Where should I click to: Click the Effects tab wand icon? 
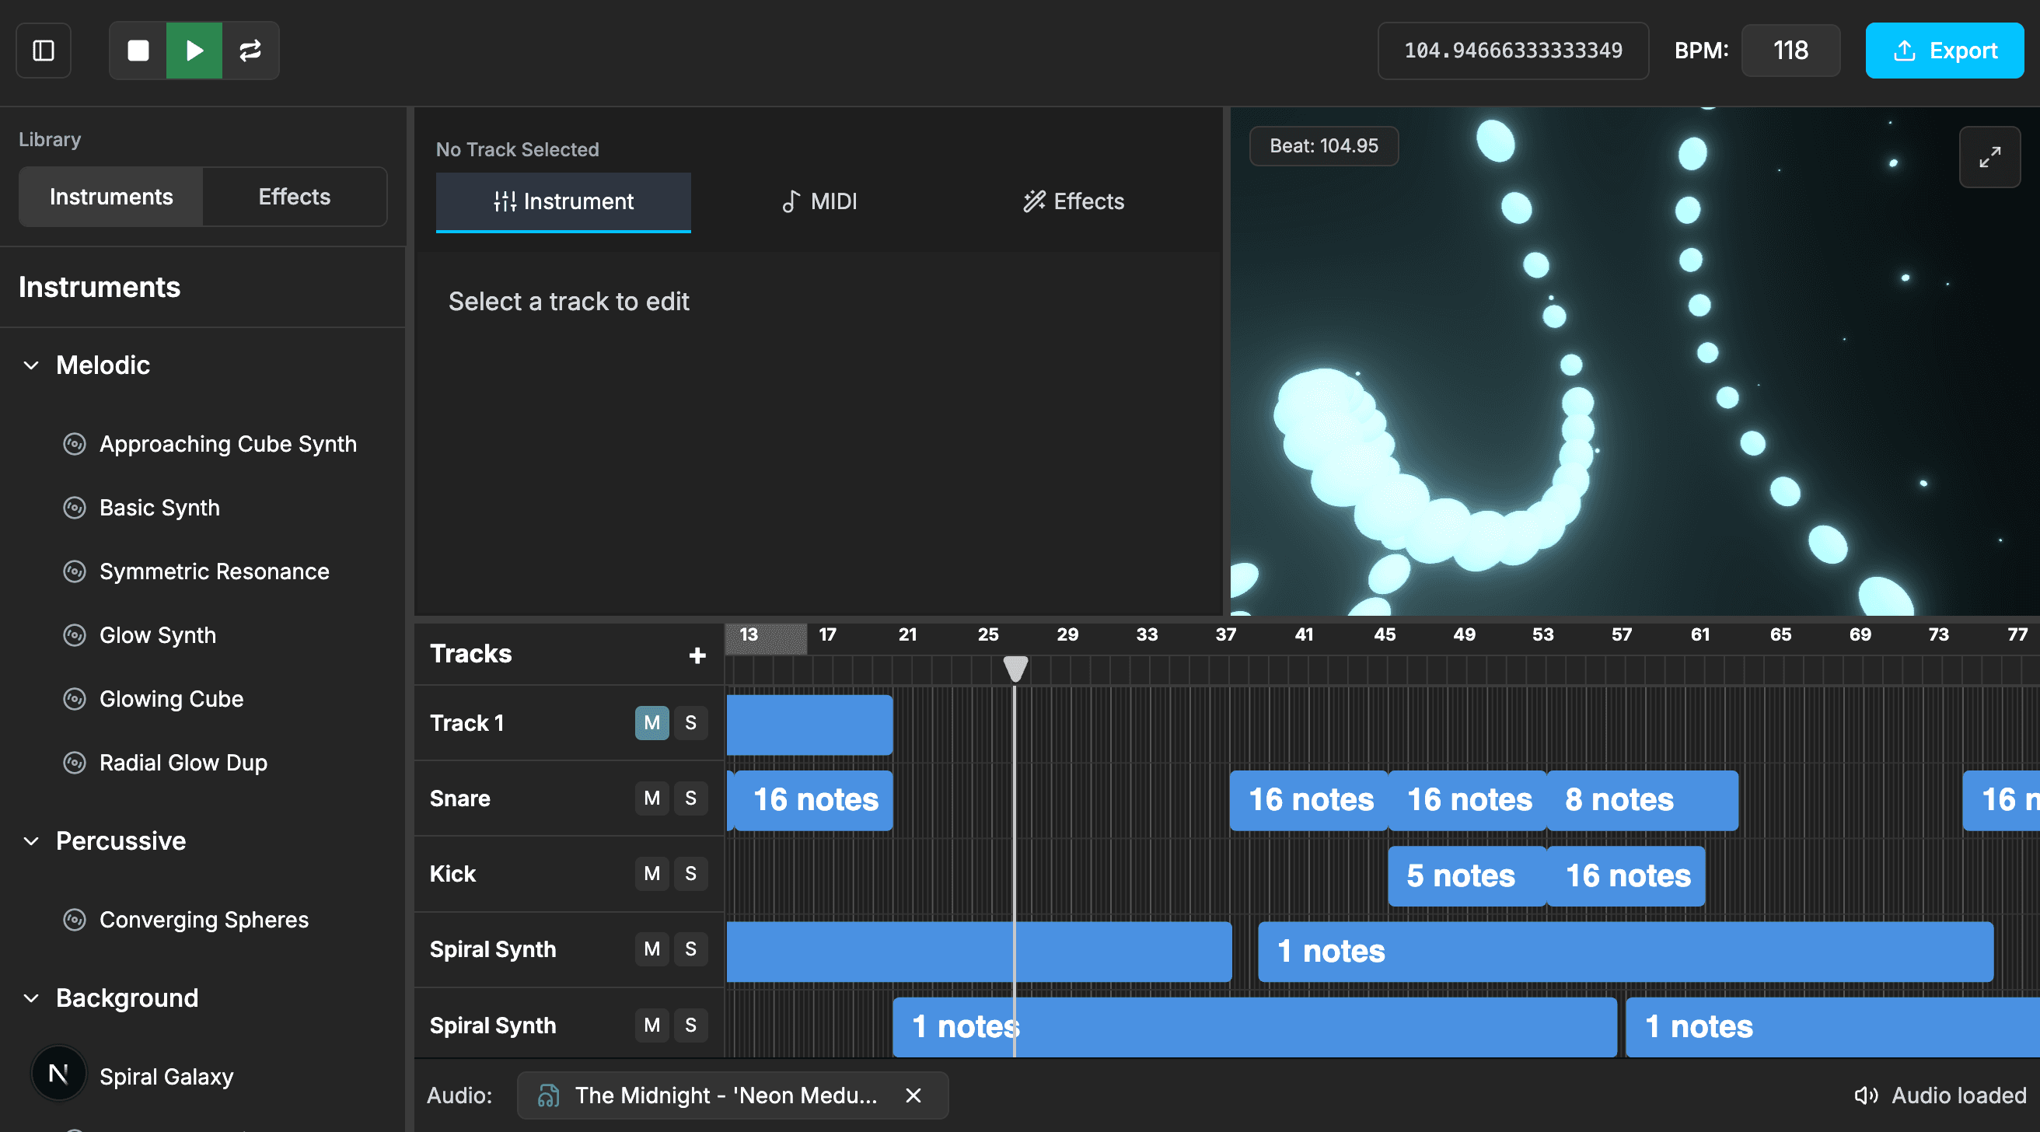(1033, 201)
